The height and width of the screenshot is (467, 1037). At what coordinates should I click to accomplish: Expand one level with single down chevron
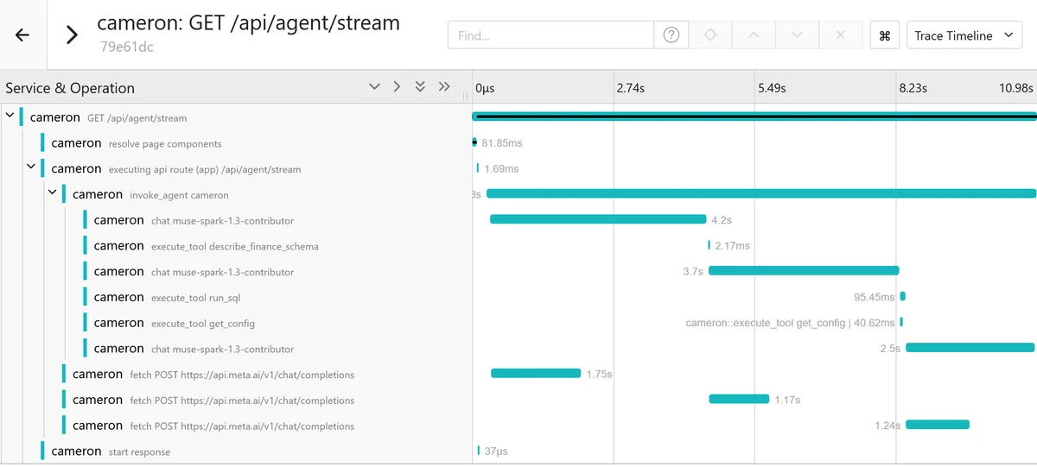pyautogui.click(x=374, y=87)
